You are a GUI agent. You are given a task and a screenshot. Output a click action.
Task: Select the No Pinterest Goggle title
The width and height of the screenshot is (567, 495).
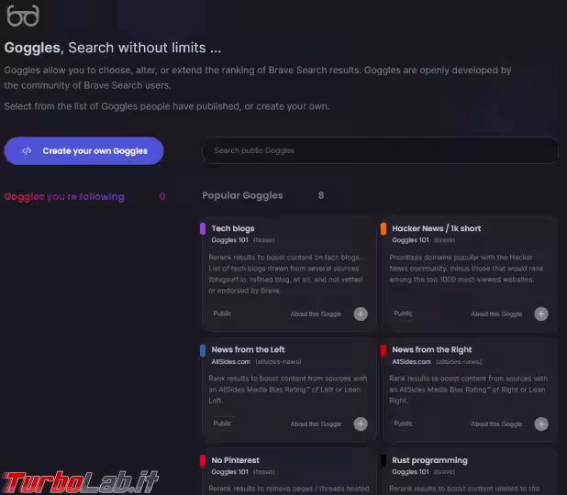click(x=236, y=460)
